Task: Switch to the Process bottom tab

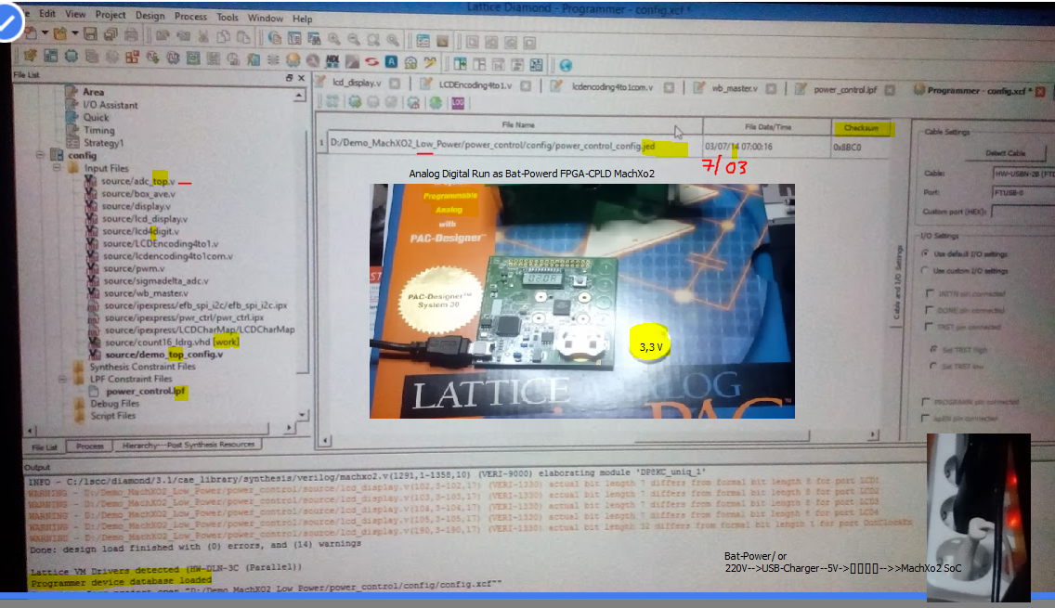Action: coord(89,446)
